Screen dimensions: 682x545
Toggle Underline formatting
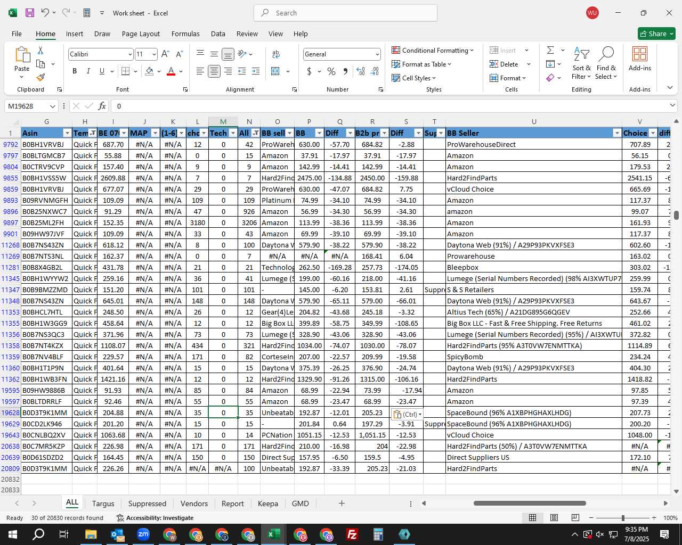[102, 71]
